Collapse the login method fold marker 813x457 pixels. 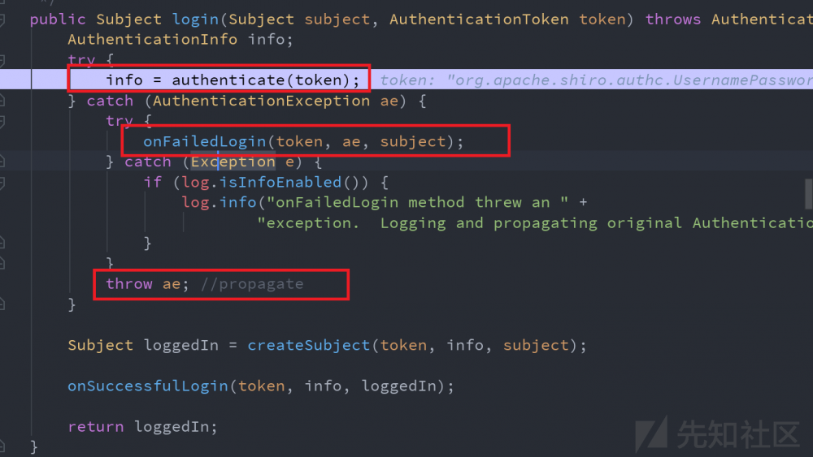(x=2, y=19)
